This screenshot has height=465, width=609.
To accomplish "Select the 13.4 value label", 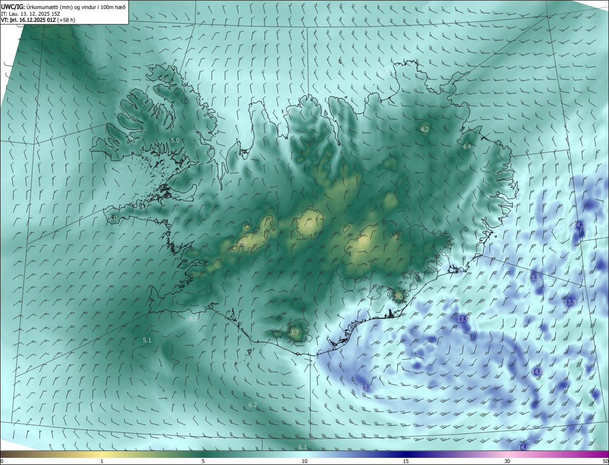I will [366, 388].
